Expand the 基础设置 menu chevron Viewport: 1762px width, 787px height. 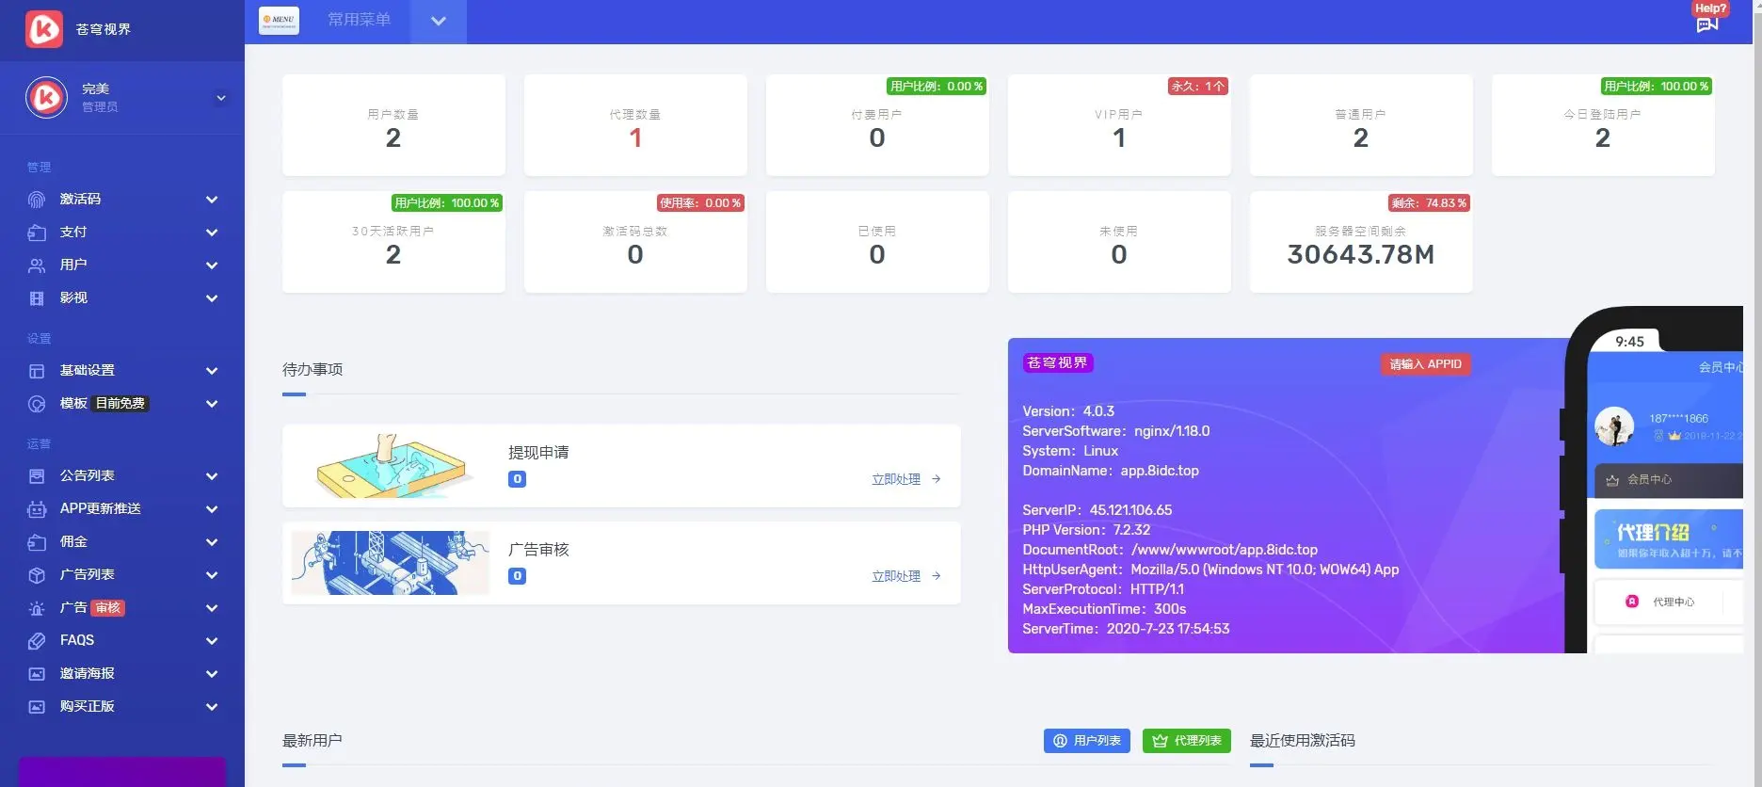[212, 371]
